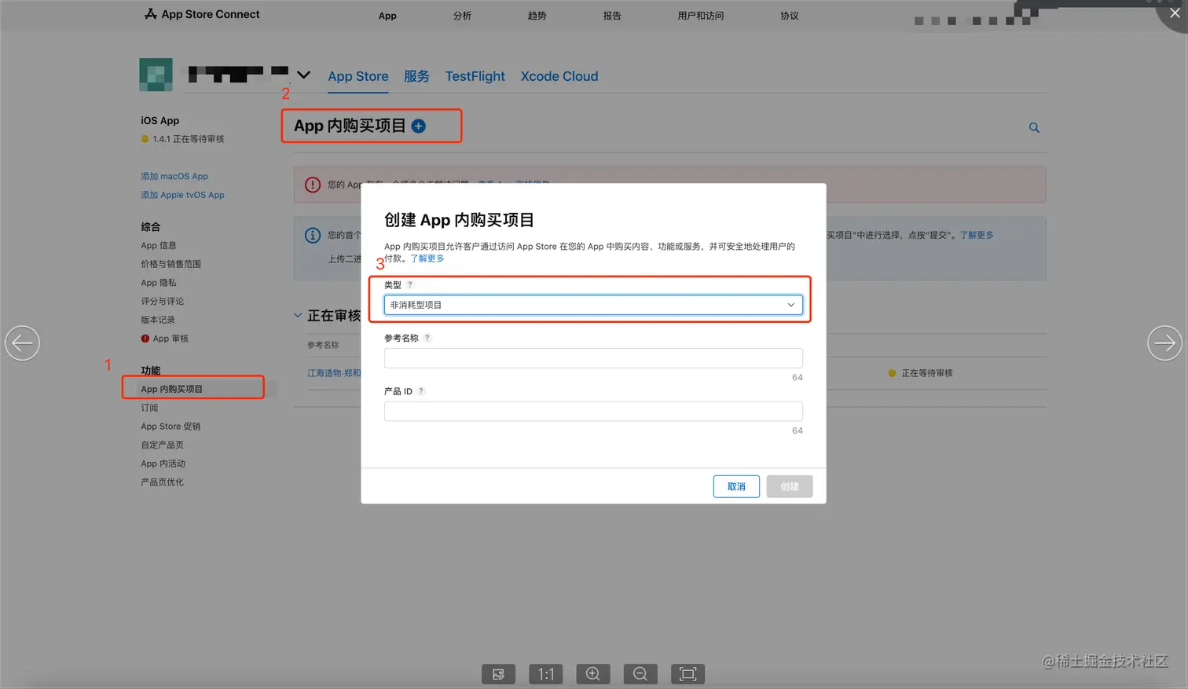
Task: Click the image icon in the viewer toolbar
Action: tap(498, 674)
